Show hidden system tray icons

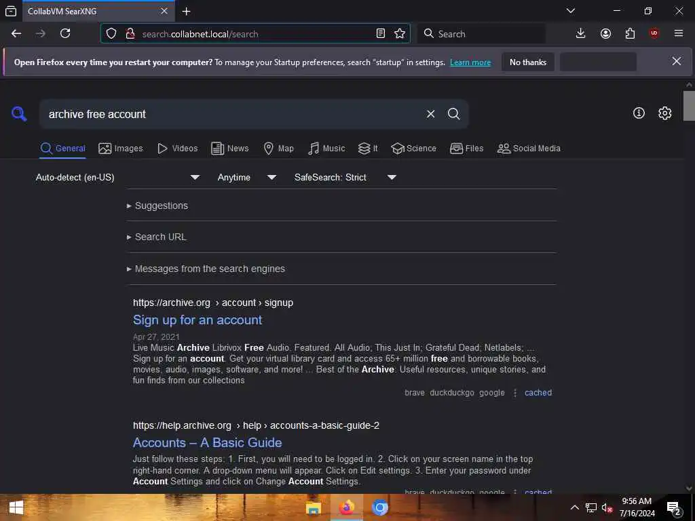(574, 507)
